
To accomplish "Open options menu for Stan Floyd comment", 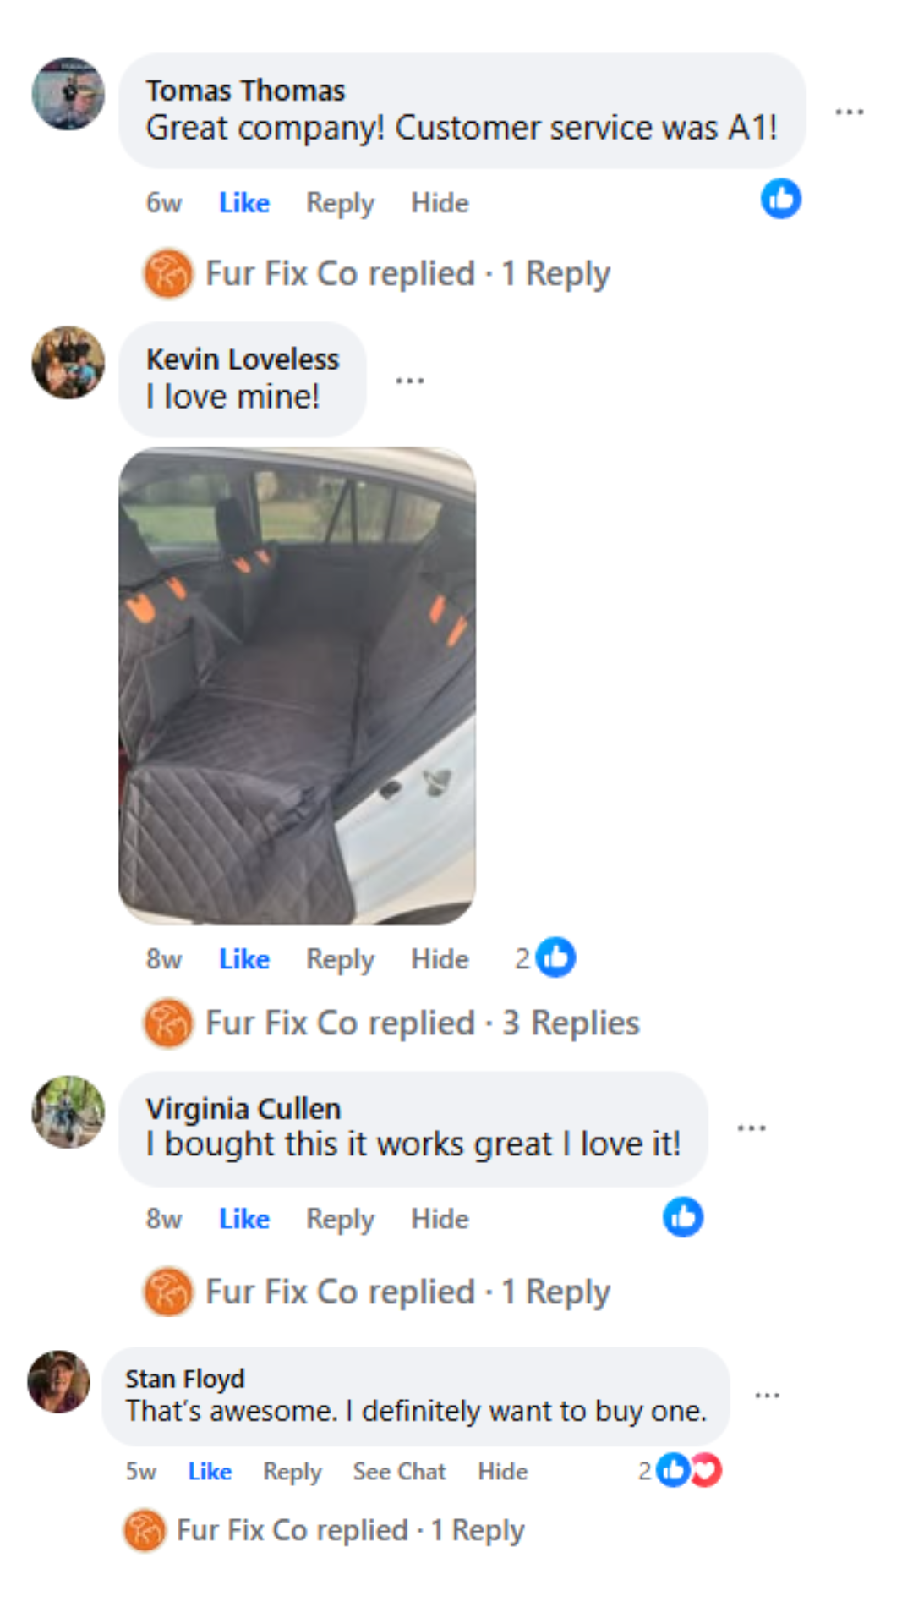I will [767, 1395].
